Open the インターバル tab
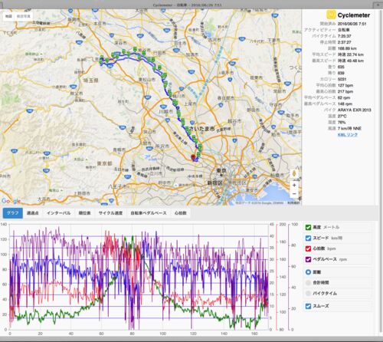Viewport: 383px width, 342px height. 58,213
